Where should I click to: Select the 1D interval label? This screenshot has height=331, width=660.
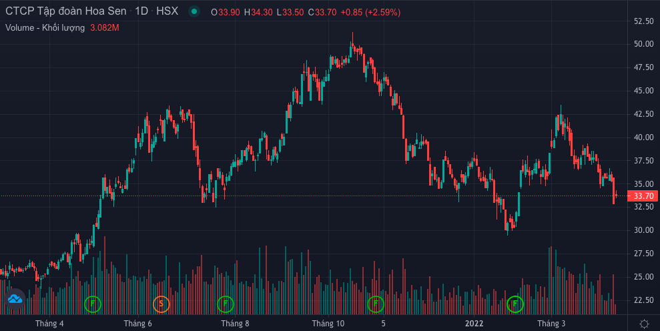[141, 12]
